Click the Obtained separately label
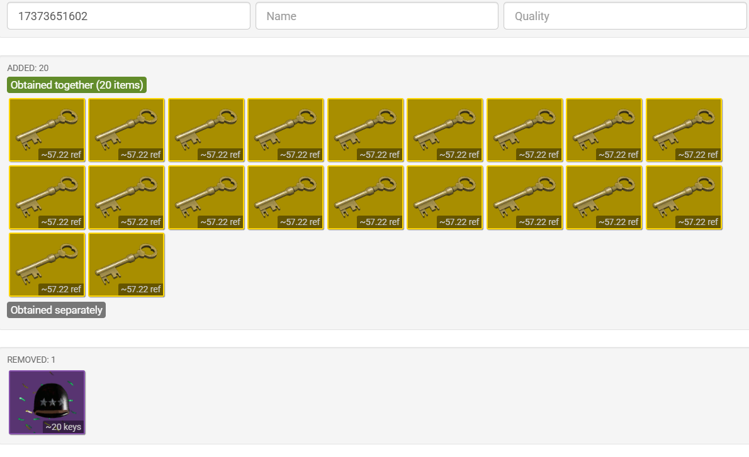The image size is (749, 457). (x=57, y=310)
